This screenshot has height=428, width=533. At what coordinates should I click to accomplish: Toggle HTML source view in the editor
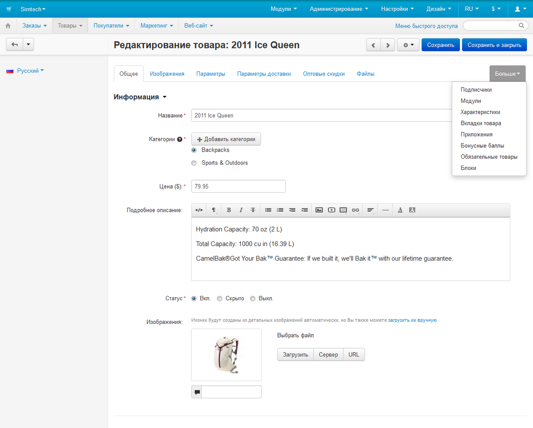[x=199, y=210]
